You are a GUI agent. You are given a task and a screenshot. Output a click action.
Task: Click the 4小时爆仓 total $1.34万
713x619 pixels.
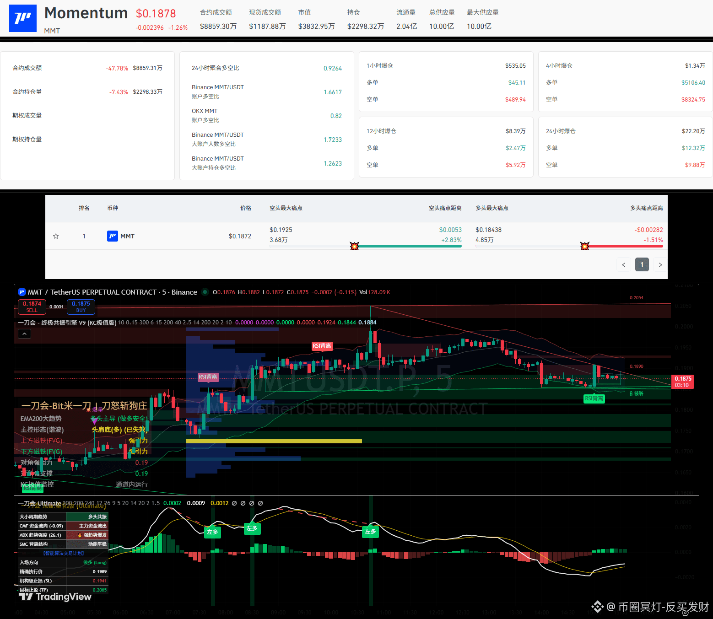point(695,66)
